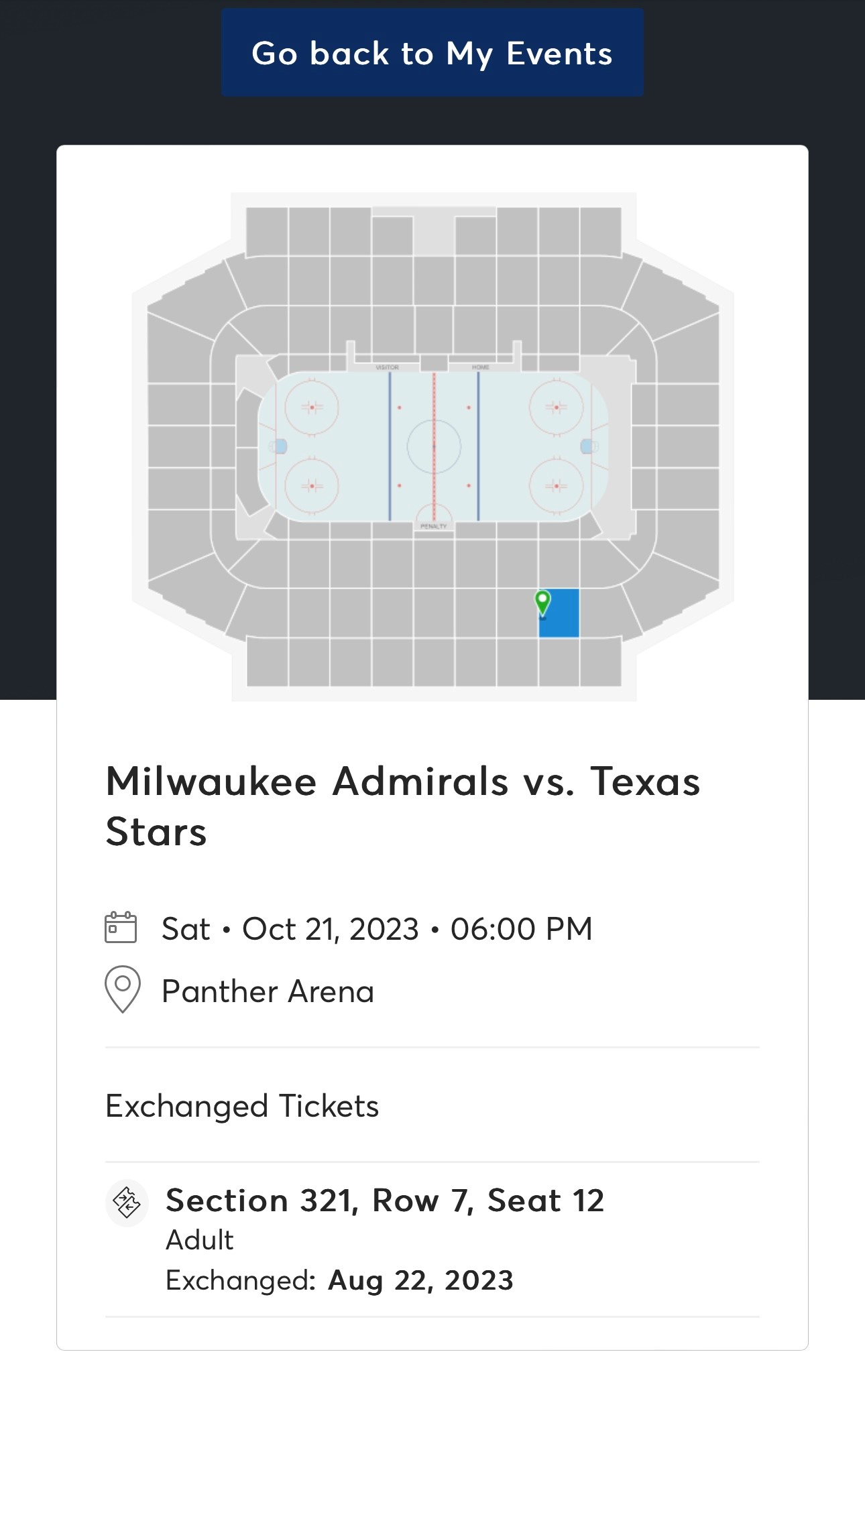Screen dimensions: 865x1537
Task: Click the green seat location pin on map
Action: click(x=542, y=601)
